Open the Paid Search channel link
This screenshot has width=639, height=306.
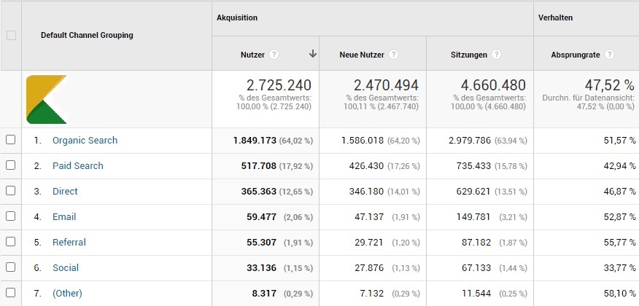[77, 166]
